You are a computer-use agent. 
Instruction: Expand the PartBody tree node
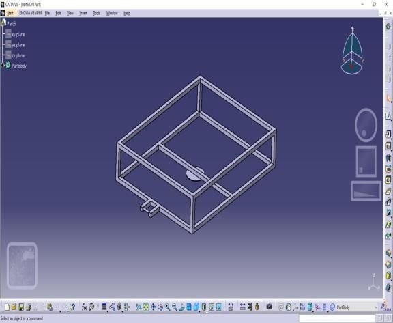[x=3, y=66]
